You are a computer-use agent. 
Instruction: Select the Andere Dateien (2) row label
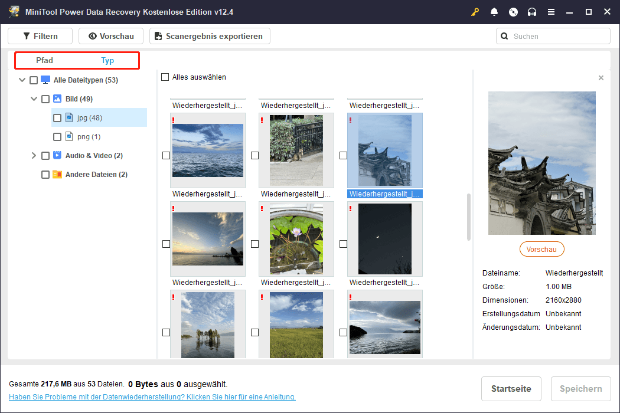pos(96,174)
